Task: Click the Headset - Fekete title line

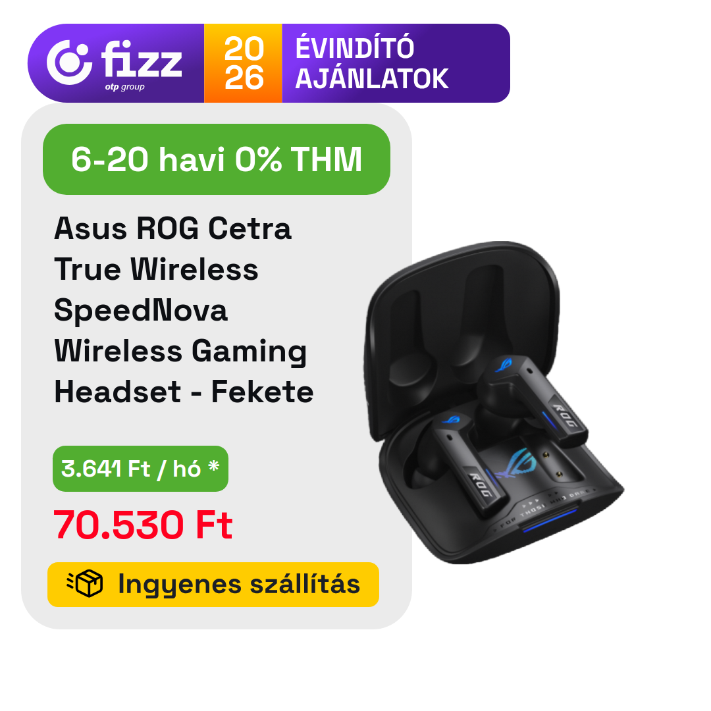Action: (x=184, y=392)
